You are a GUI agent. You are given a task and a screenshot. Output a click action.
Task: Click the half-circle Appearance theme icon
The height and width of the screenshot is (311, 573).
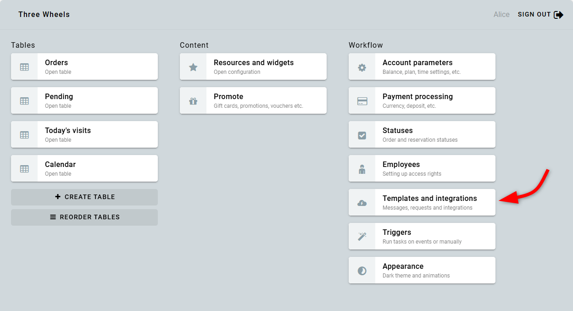pos(362,271)
